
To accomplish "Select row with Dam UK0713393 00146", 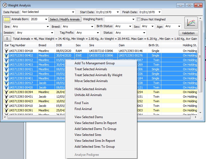I will [x=100, y=51].
